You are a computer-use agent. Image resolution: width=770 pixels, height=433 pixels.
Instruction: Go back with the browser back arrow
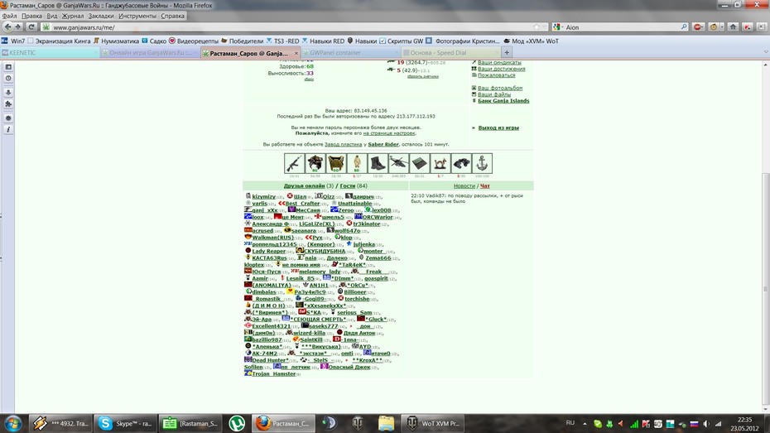[x=7, y=27]
